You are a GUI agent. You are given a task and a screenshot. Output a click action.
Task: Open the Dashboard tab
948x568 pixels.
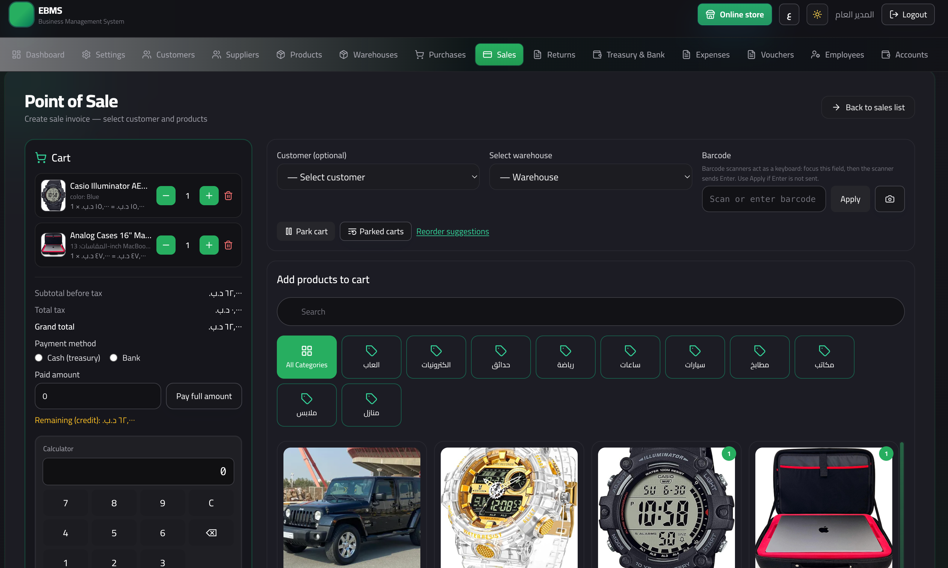[x=38, y=55]
